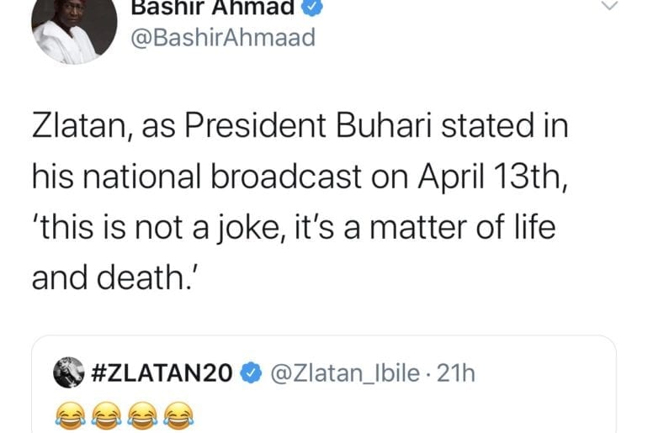Click the first laughing emoji
The width and height of the screenshot is (648, 433).
[x=69, y=414]
